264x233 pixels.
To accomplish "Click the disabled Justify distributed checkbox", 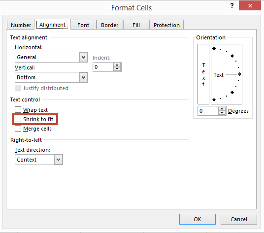I will click(x=18, y=88).
